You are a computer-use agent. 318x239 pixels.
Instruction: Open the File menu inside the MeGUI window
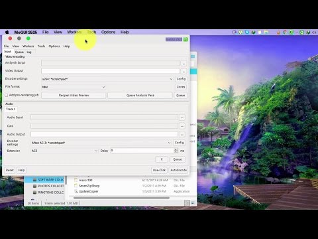7,46
